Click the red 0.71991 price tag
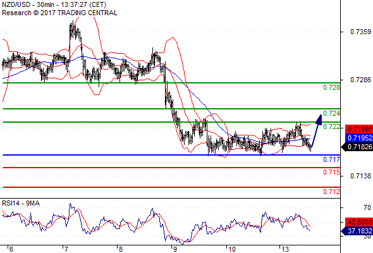 pos(358,129)
